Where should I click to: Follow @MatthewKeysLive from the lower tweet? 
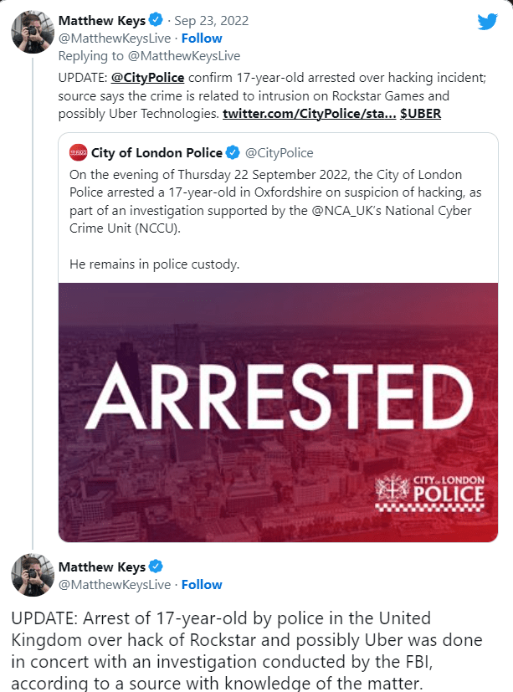point(202,585)
